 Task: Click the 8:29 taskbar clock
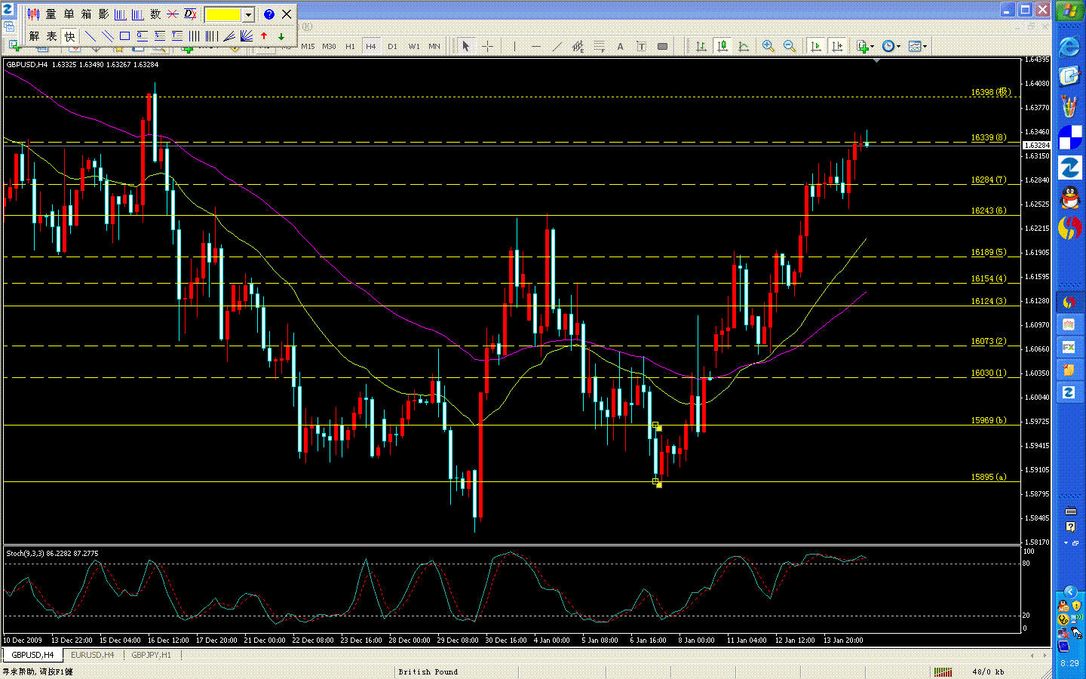coord(1069,663)
